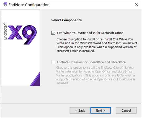
Task: Click the EndNote Configuration title bar icon
Action: pos(5,4)
